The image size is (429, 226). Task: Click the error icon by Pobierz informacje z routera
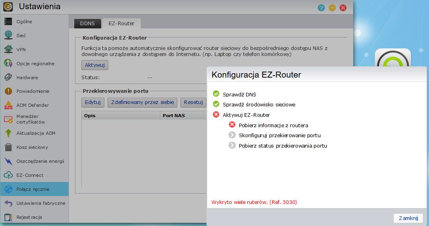(x=232, y=125)
